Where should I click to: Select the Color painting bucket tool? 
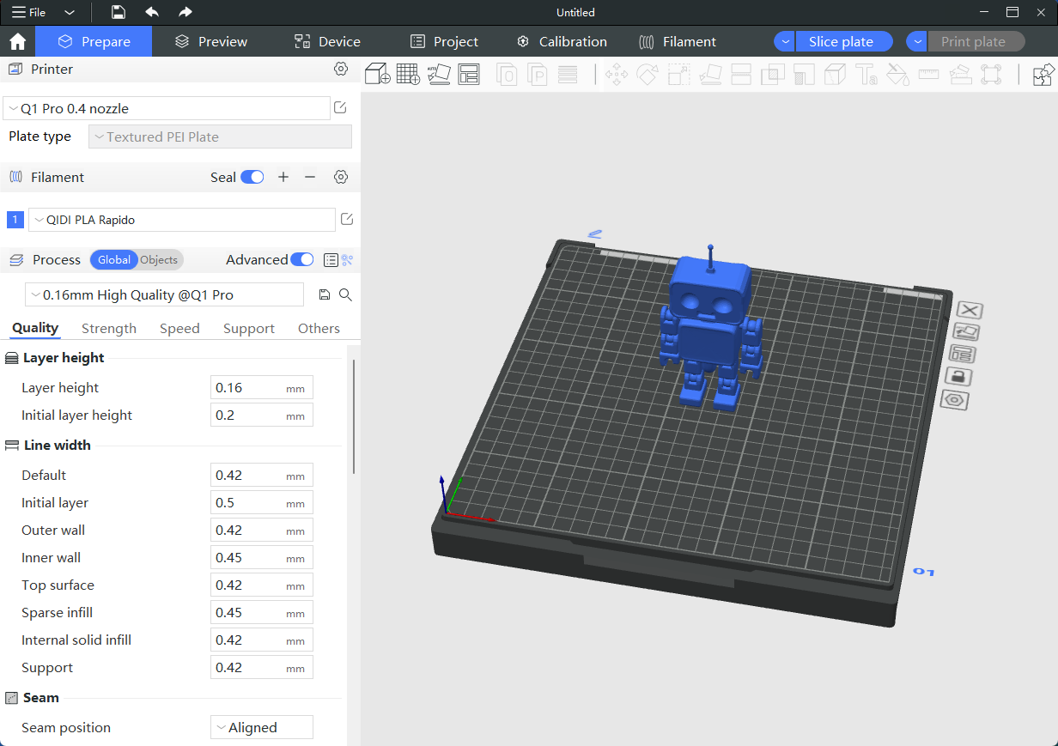tap(897, 75)
